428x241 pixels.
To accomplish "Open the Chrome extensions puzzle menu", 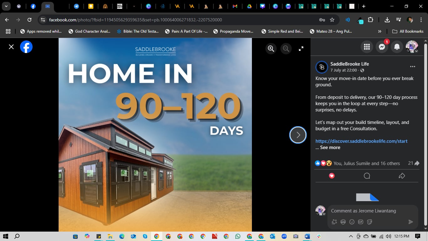I will point(371,20).
